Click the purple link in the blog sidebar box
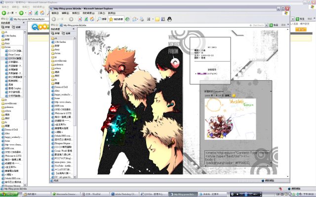 pyautogui.click(x=202, y=74)
